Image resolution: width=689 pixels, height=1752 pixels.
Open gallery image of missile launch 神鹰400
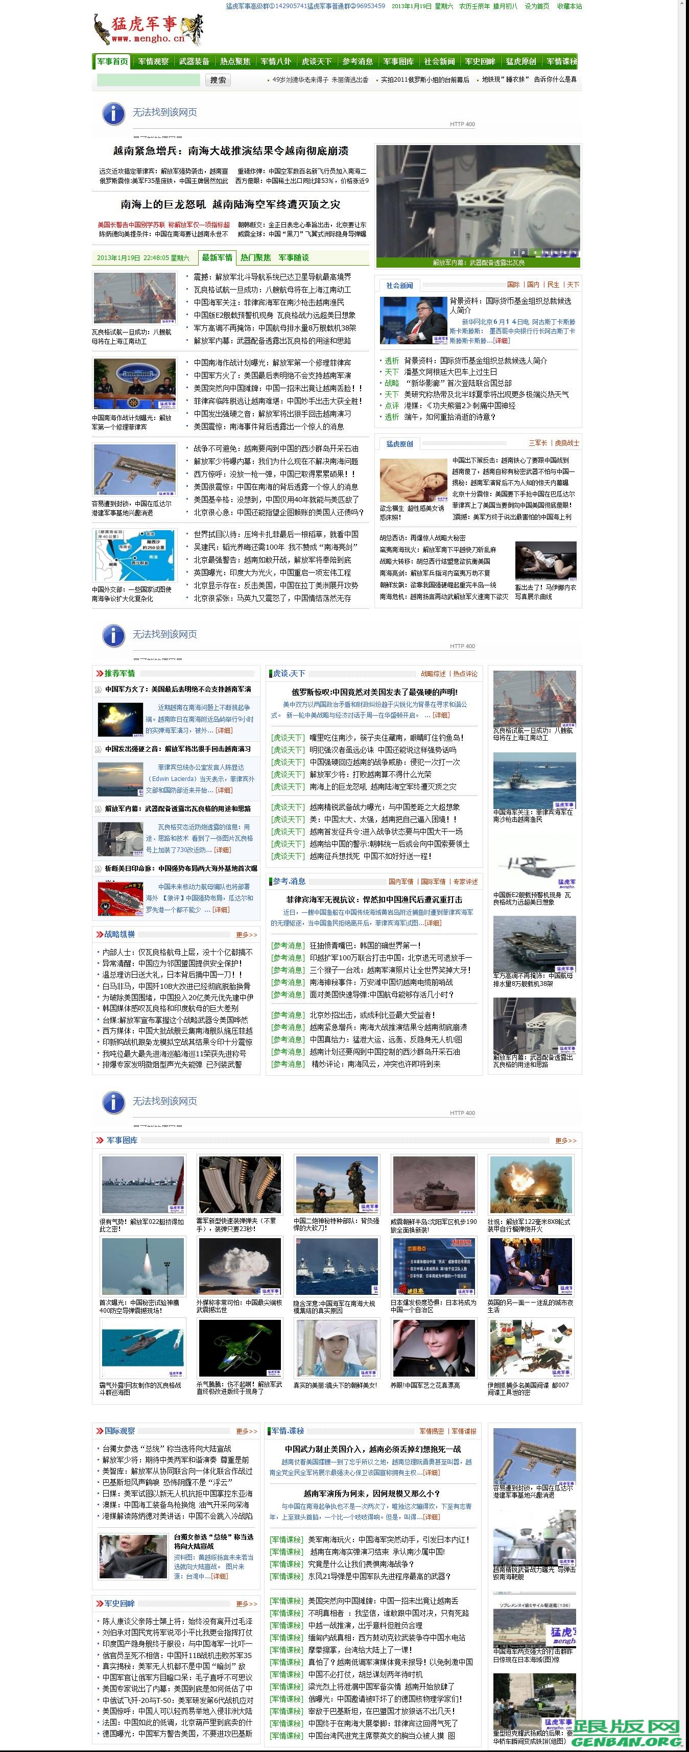(x=142, y=1266)
